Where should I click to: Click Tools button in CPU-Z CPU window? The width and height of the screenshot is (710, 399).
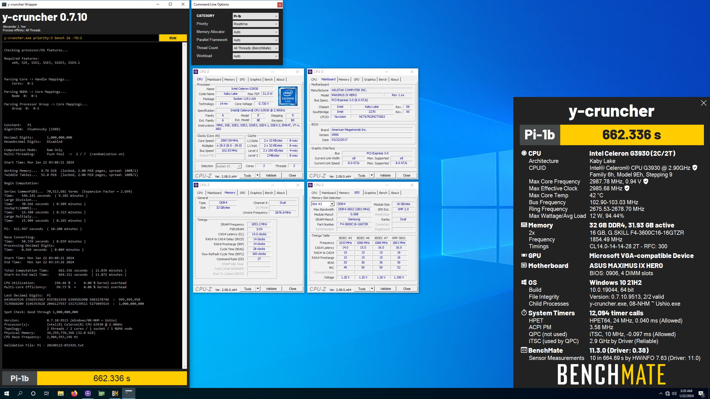(x=247, y=175)
